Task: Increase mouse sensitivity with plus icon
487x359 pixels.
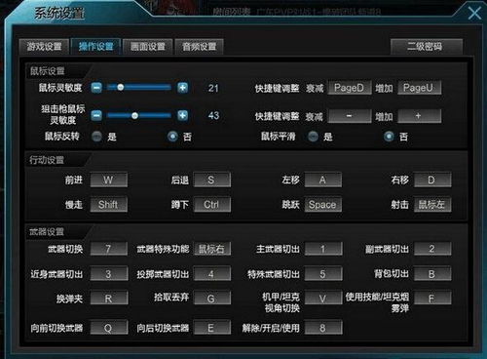Action: [x=182, y=88]
